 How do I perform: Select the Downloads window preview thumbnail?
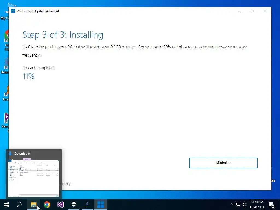34,177
